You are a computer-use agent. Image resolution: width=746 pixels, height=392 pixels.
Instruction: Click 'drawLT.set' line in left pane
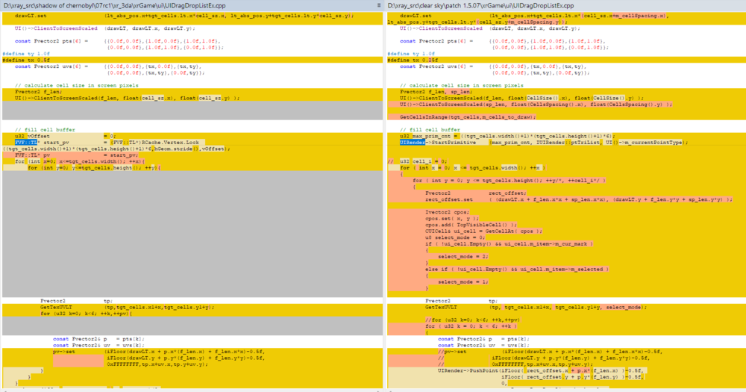click(x=192, y=16)
